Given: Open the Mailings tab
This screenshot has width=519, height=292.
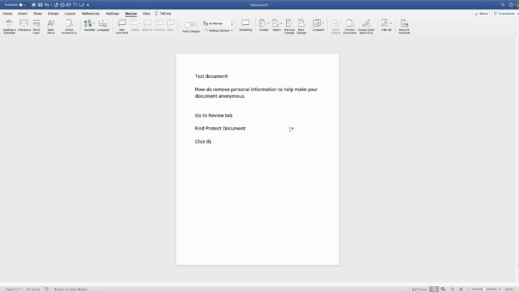Looking at the screenshot, I should tap(112, 13).
